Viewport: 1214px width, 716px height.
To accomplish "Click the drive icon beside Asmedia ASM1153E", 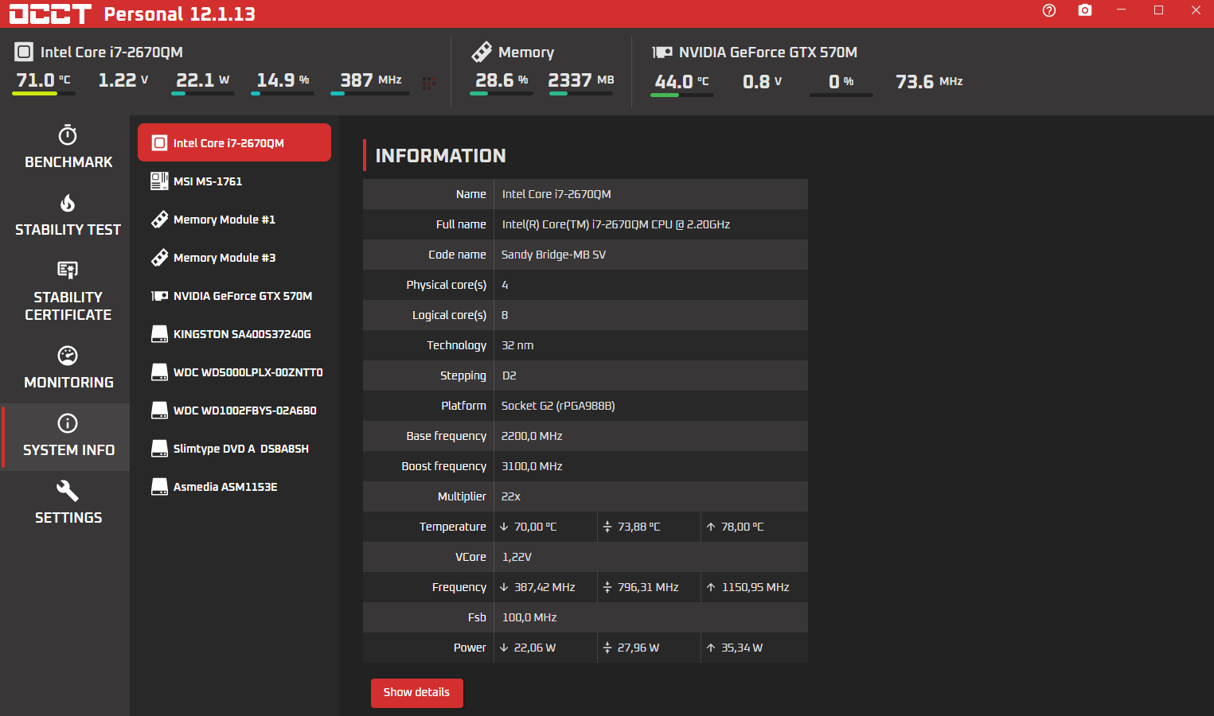I will 159,487.
